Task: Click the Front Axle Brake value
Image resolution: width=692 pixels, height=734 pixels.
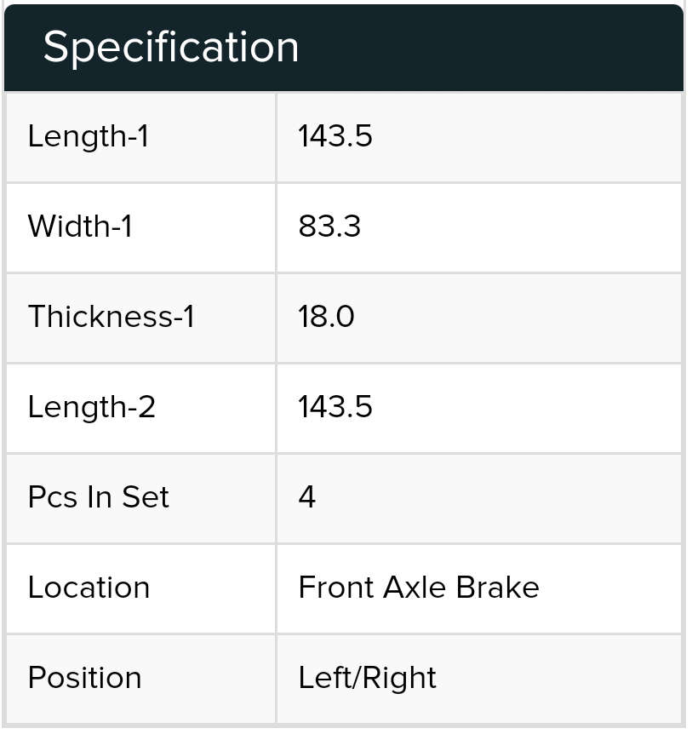Action: point(419,588)
